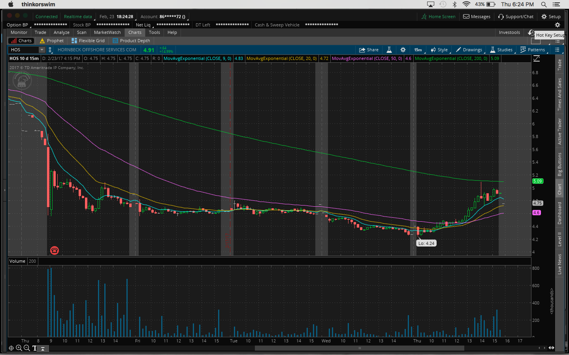Image resolution: width=569 pixels, height=355 pixels.
Task: Toggle the Times And Sales side panel
Action: pos(560,94)
